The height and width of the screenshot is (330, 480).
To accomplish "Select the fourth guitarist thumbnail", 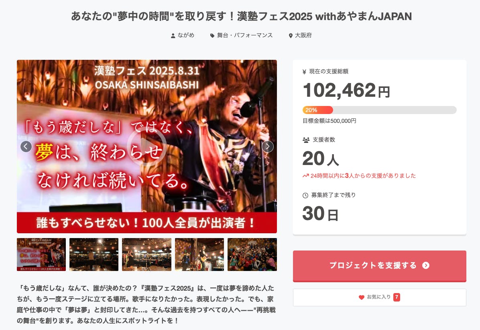I will [x=199, y=255].
